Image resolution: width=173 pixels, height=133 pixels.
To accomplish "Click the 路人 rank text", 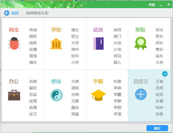I will (117, 62).
